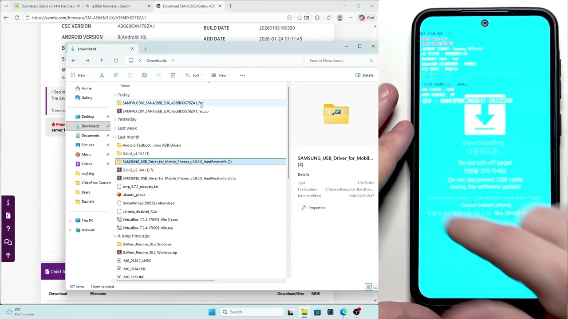Reload the samfw page in browser

click(x=17, y=18)
